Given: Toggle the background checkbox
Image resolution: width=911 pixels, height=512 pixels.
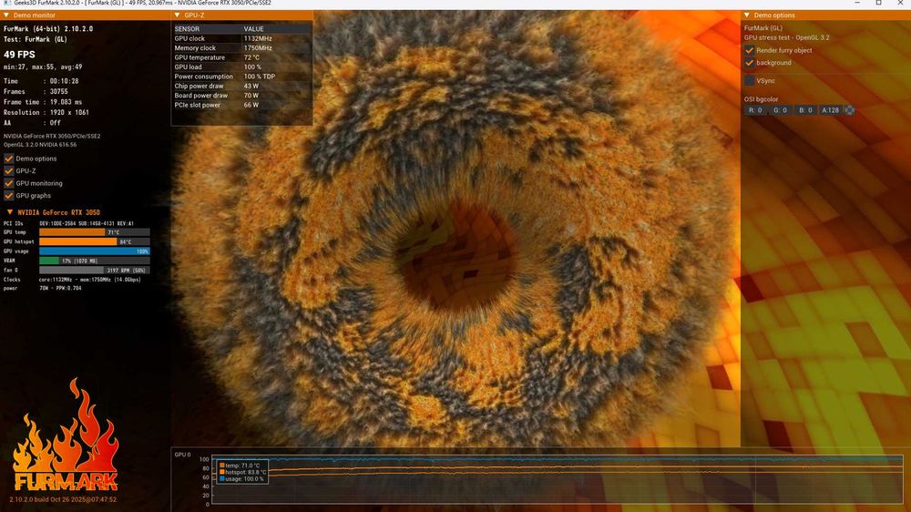Looking at the screenshot, I should (749, 62).
